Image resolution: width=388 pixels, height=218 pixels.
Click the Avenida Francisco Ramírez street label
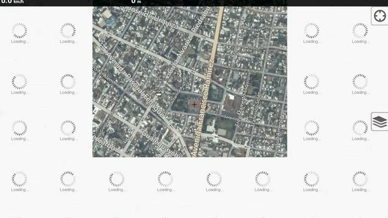tap(202, 108)
